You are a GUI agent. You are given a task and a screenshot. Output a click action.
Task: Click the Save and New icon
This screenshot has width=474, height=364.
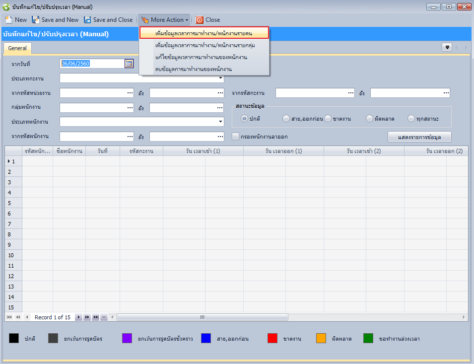36,20
